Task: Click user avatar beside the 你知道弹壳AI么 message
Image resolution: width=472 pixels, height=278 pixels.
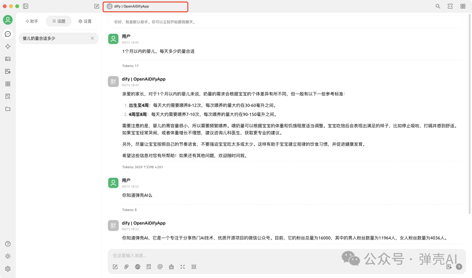Action: tap(113, 183)
